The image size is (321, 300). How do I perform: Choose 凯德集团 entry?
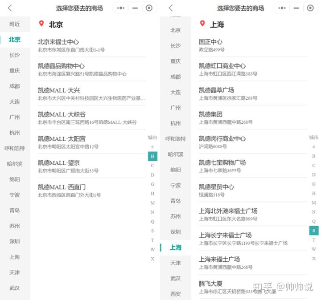[253, 118]
